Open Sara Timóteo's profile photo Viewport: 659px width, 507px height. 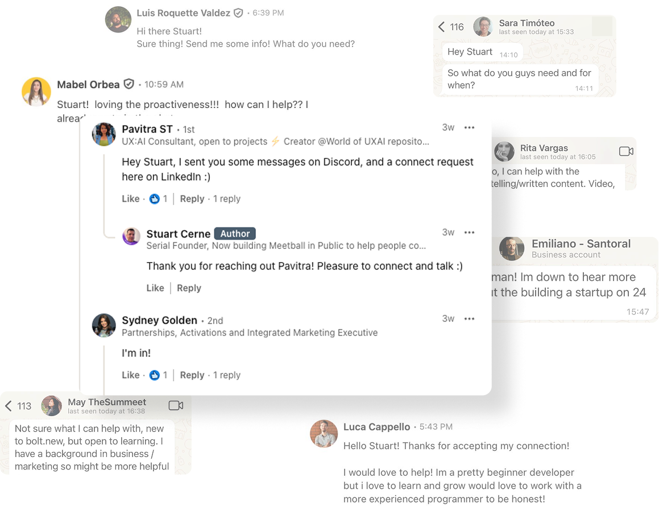click(x=484, y=27)
